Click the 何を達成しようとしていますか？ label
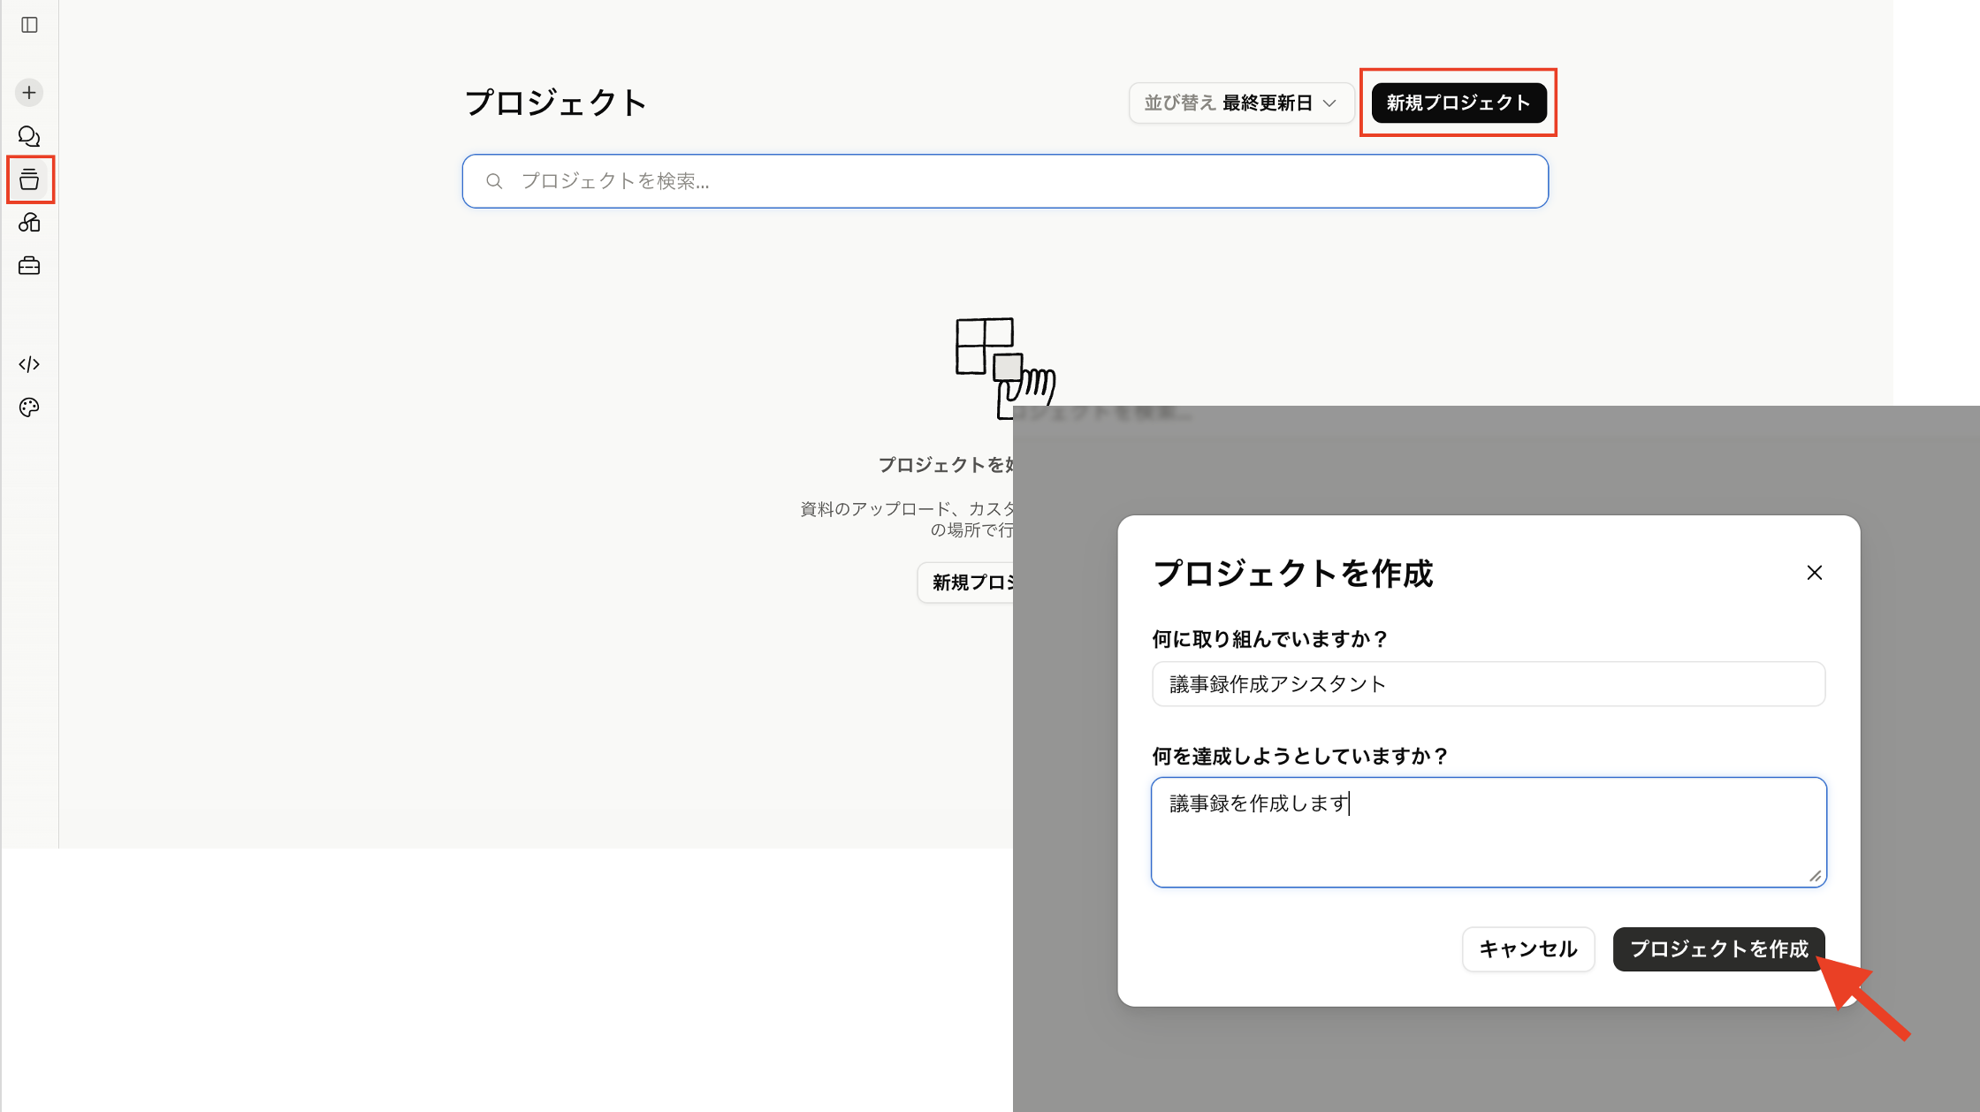Image resolution: width=1980 pixels, height=1112 pixels. click(1300, 757)
